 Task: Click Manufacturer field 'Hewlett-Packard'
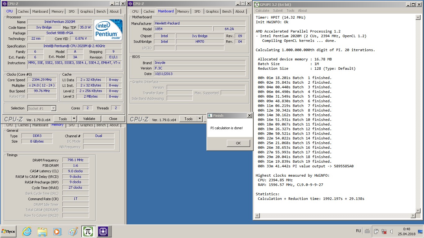point(200,23)
